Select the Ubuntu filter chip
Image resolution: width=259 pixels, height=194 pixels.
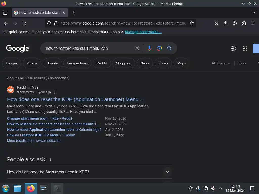pyautogui.click(x=52, y=63)
